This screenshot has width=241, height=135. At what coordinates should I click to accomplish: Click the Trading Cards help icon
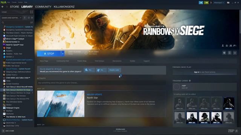pyautogui.click(x=190, y=81)
